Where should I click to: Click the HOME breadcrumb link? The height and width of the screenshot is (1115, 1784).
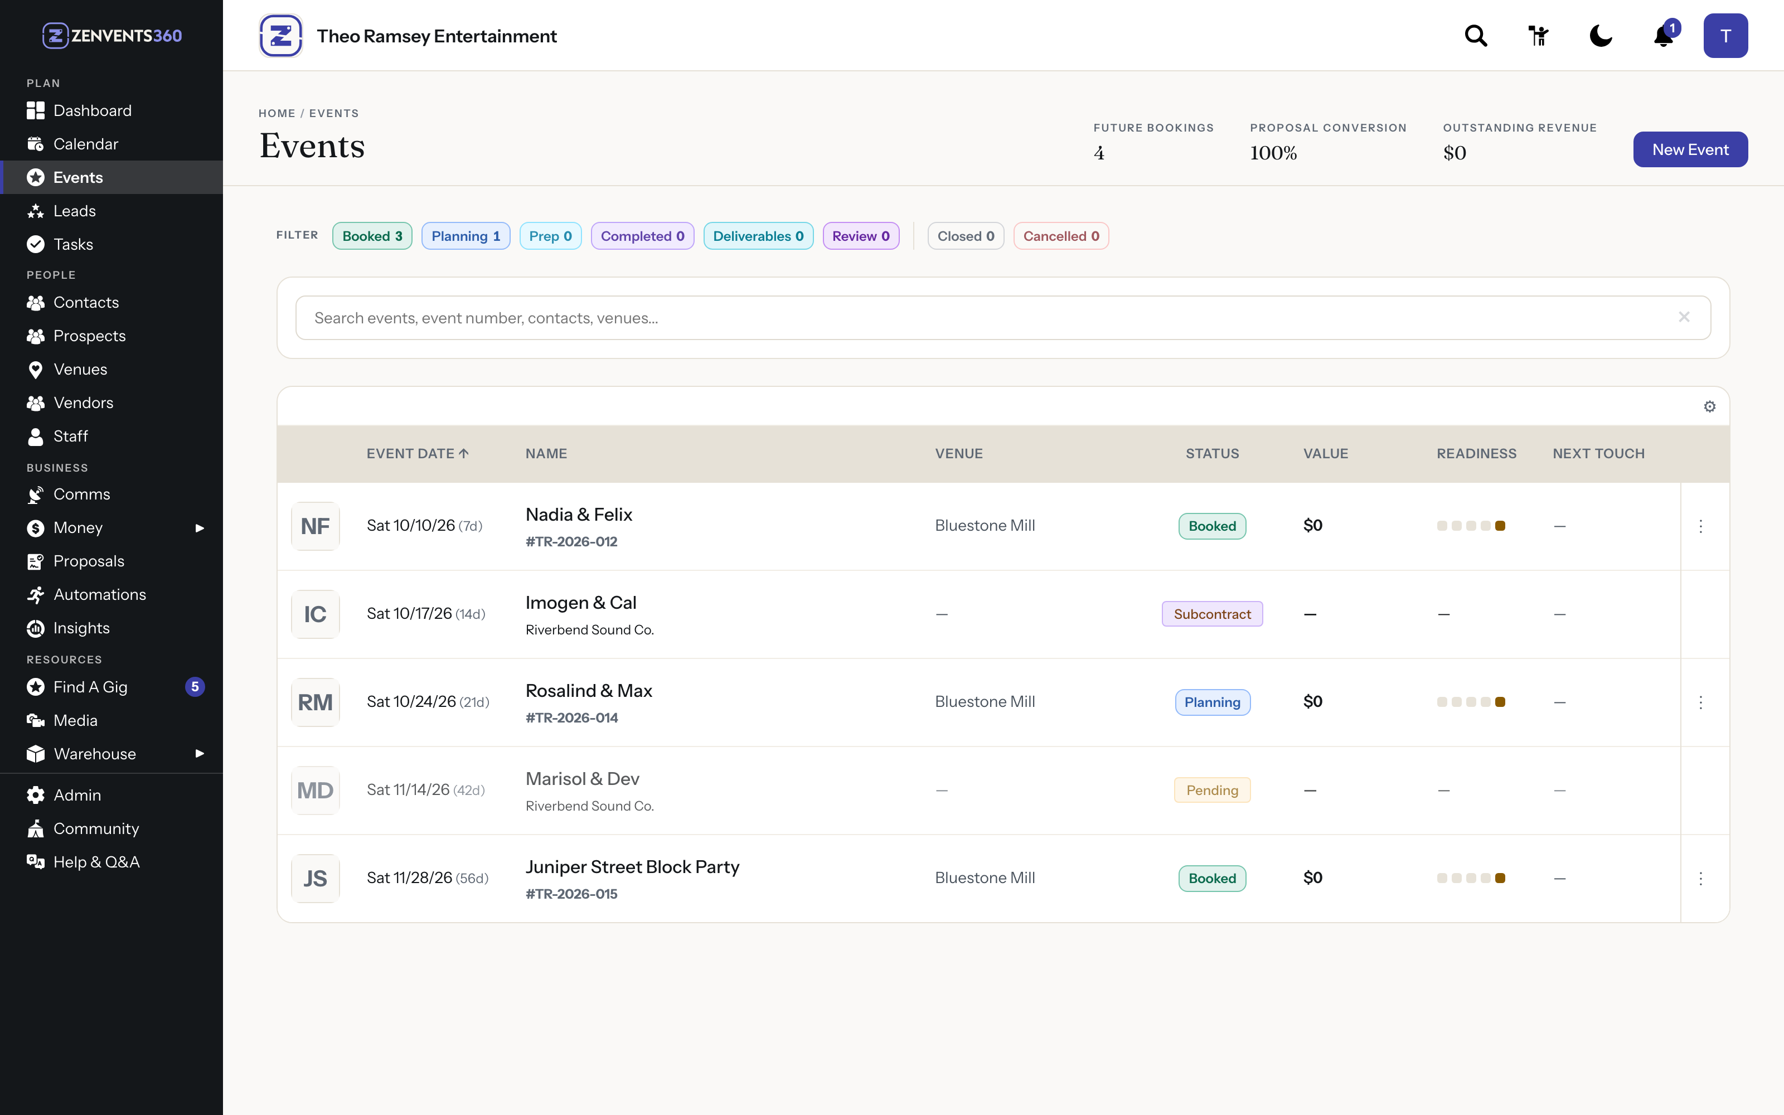pyautogui.click(x=277, y=113)
